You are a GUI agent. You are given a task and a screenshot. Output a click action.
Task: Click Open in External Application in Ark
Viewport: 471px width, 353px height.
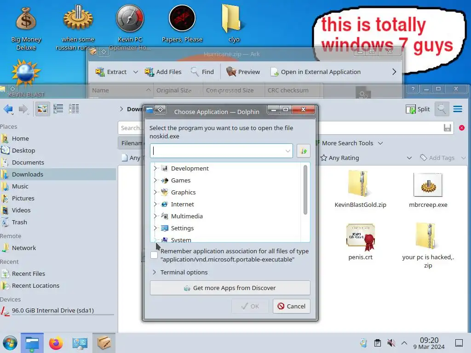tap(316, 72)
